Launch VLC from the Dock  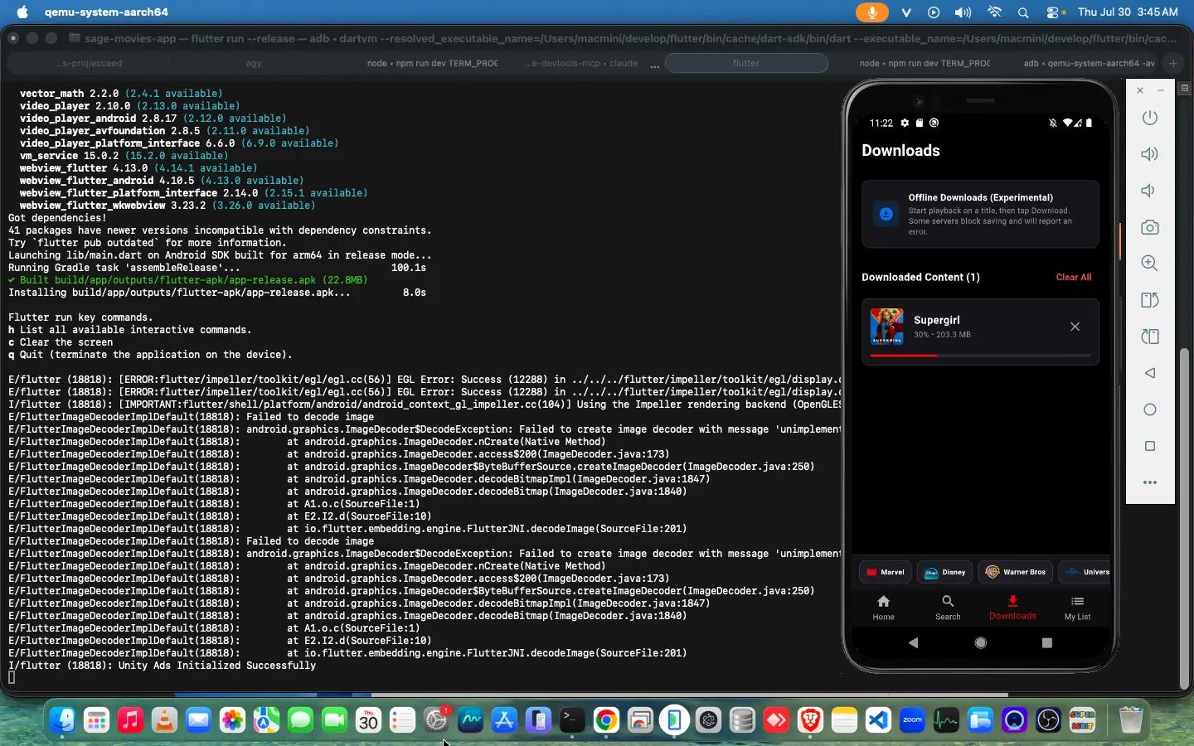[x=164, y=720]
